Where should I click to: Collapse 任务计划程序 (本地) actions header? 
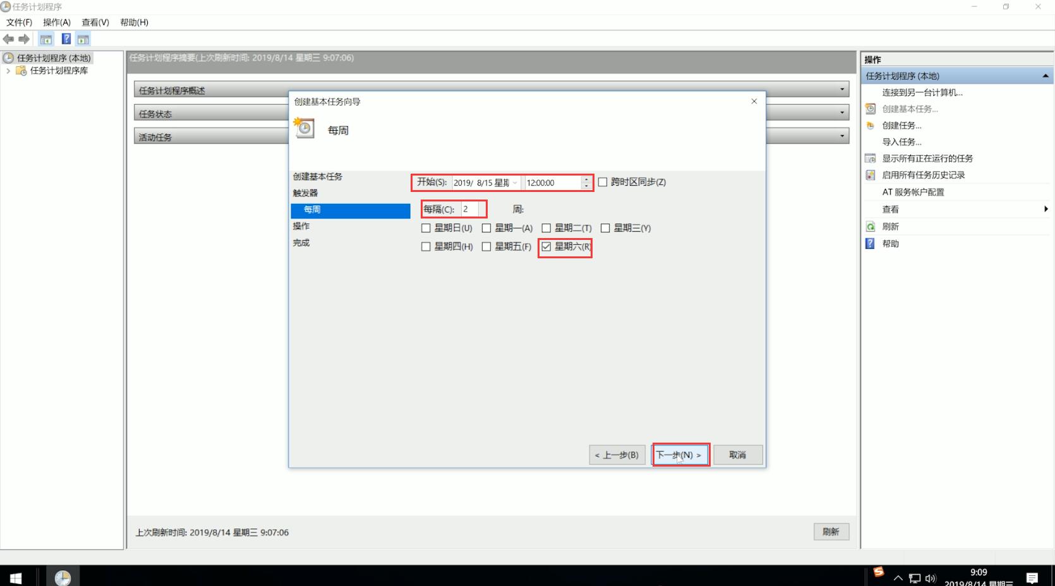pyautogui.click(x=1045, y=76)
